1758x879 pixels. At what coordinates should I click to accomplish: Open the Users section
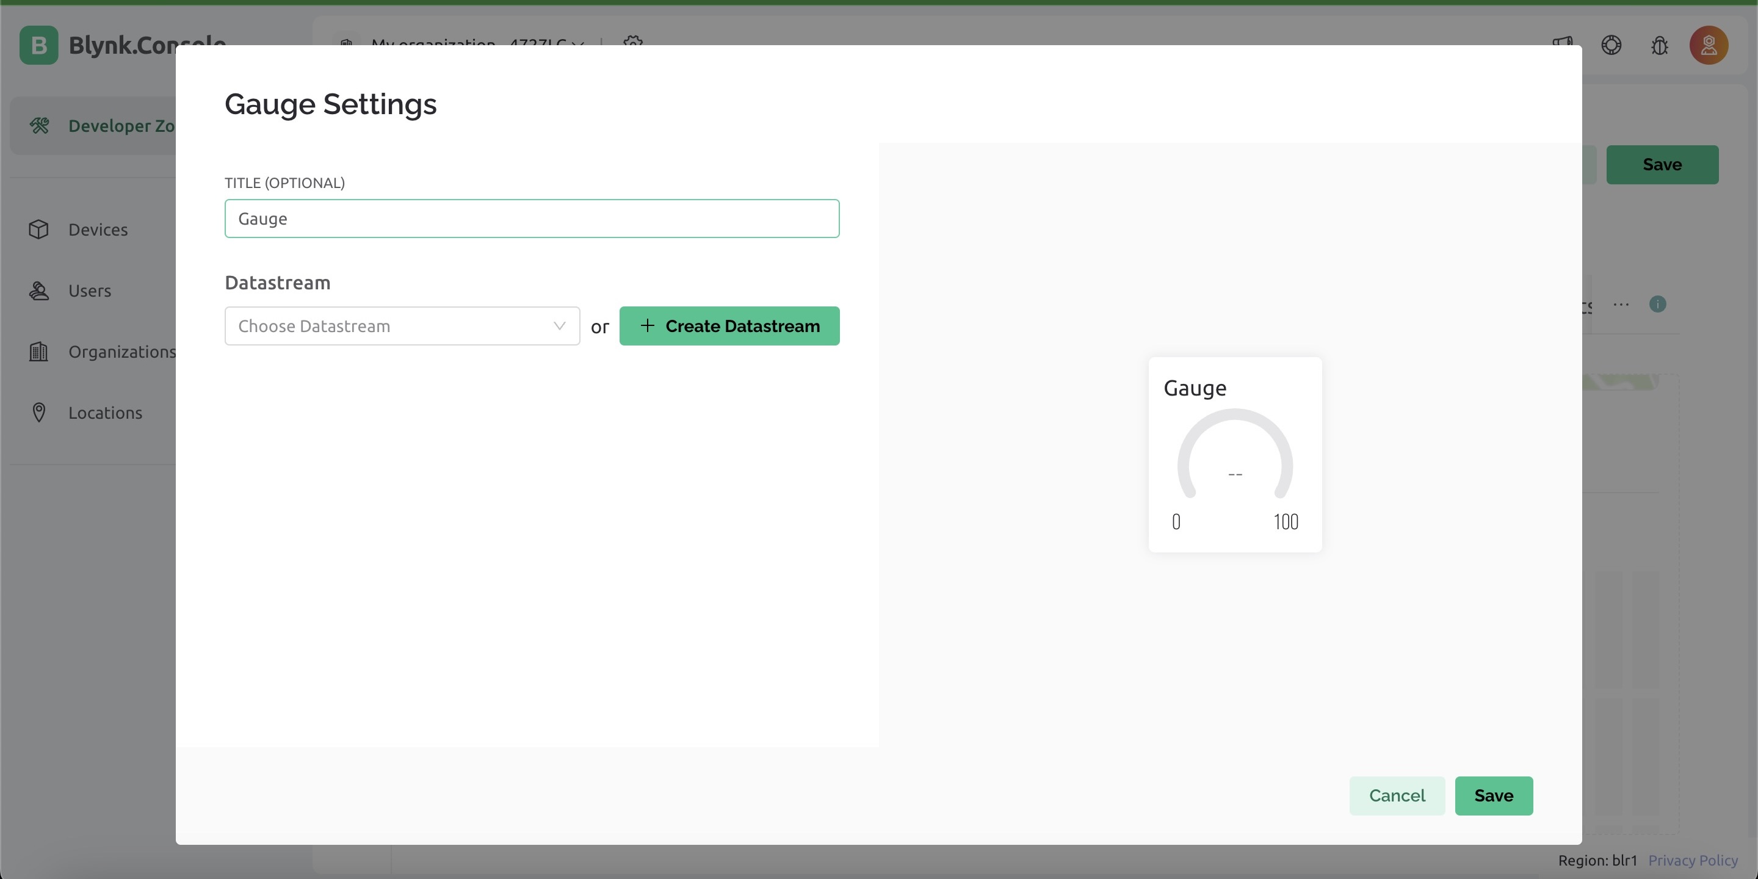[89, 291]
